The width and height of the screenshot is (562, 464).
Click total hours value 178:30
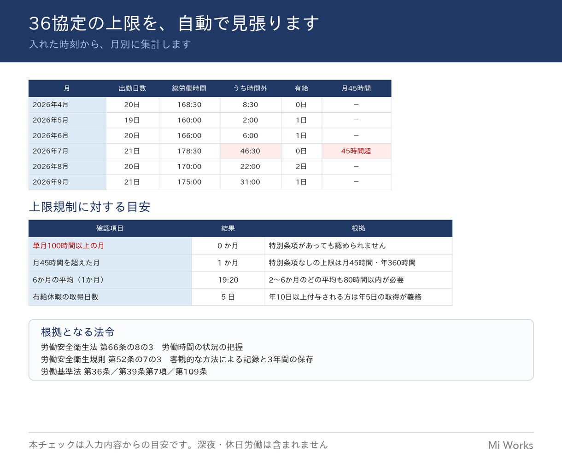[189, 151]
